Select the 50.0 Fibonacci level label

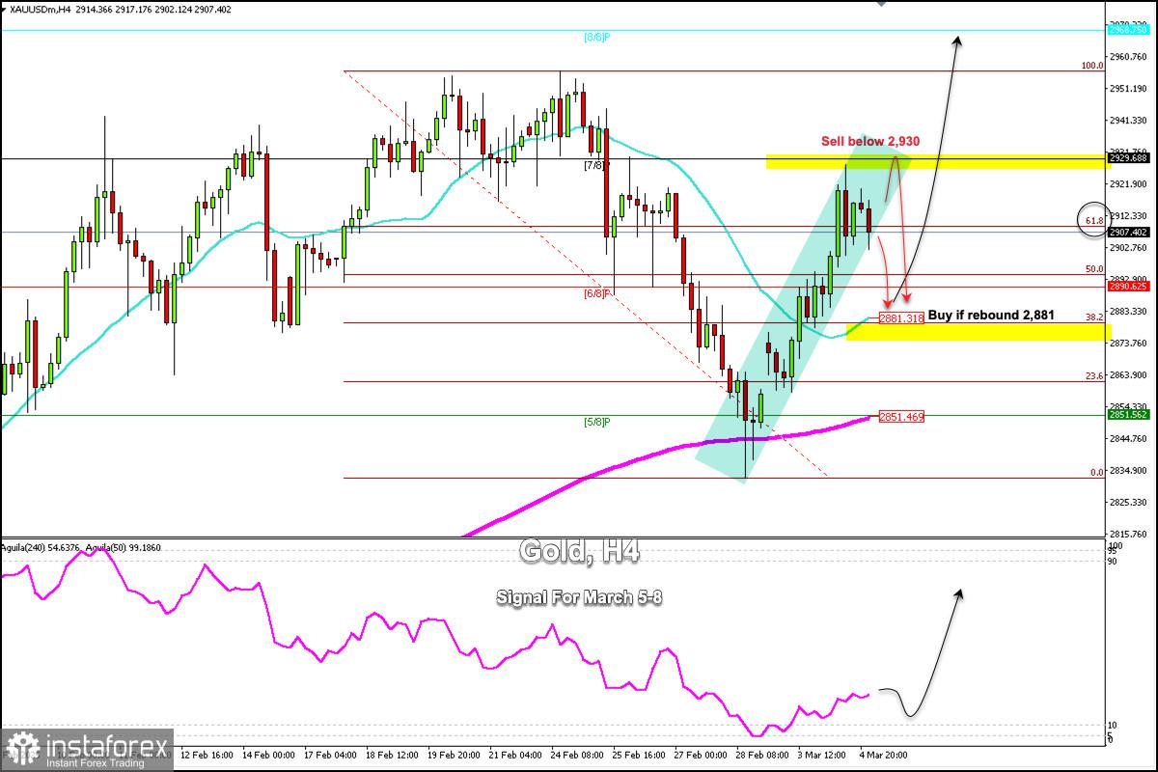(1094, 269)
